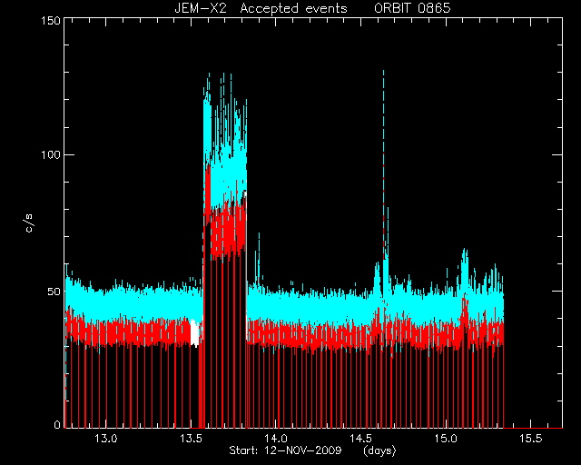Click the 13.0 x-axis tick label

(105, 439)
